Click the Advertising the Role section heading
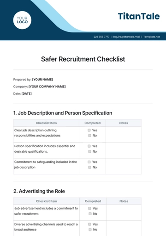 (x=39, y=191)
